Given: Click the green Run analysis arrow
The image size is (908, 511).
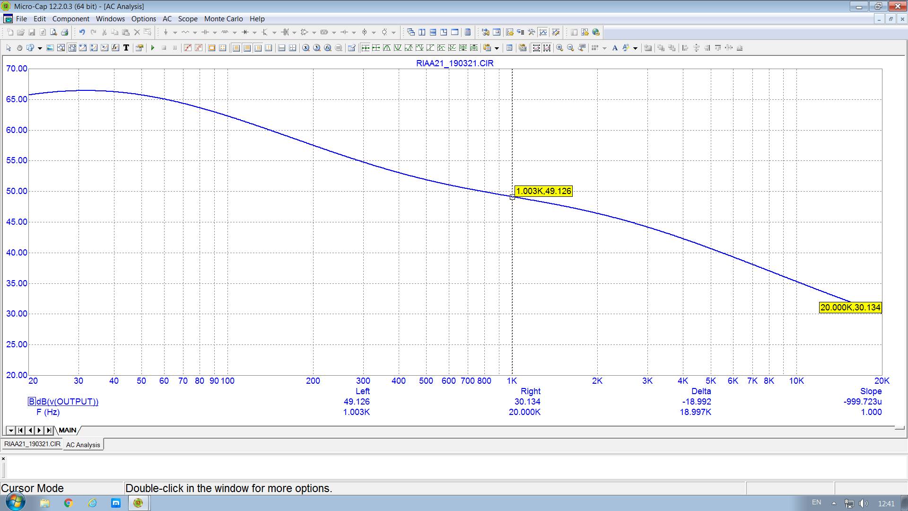Looking at the screenshot, I should coord(153,48).
